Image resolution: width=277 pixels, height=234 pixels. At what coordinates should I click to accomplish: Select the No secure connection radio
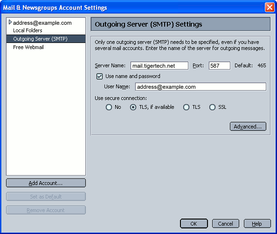(x=109, y=107)
